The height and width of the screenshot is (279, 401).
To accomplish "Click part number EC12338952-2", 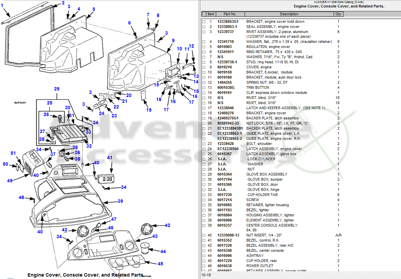I will point(230,139).
